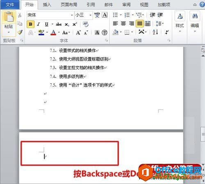This screenshot has width=205, height=184.
Task: Click the Clear Formatting eraser icon
Action: [x=86, y=24]
